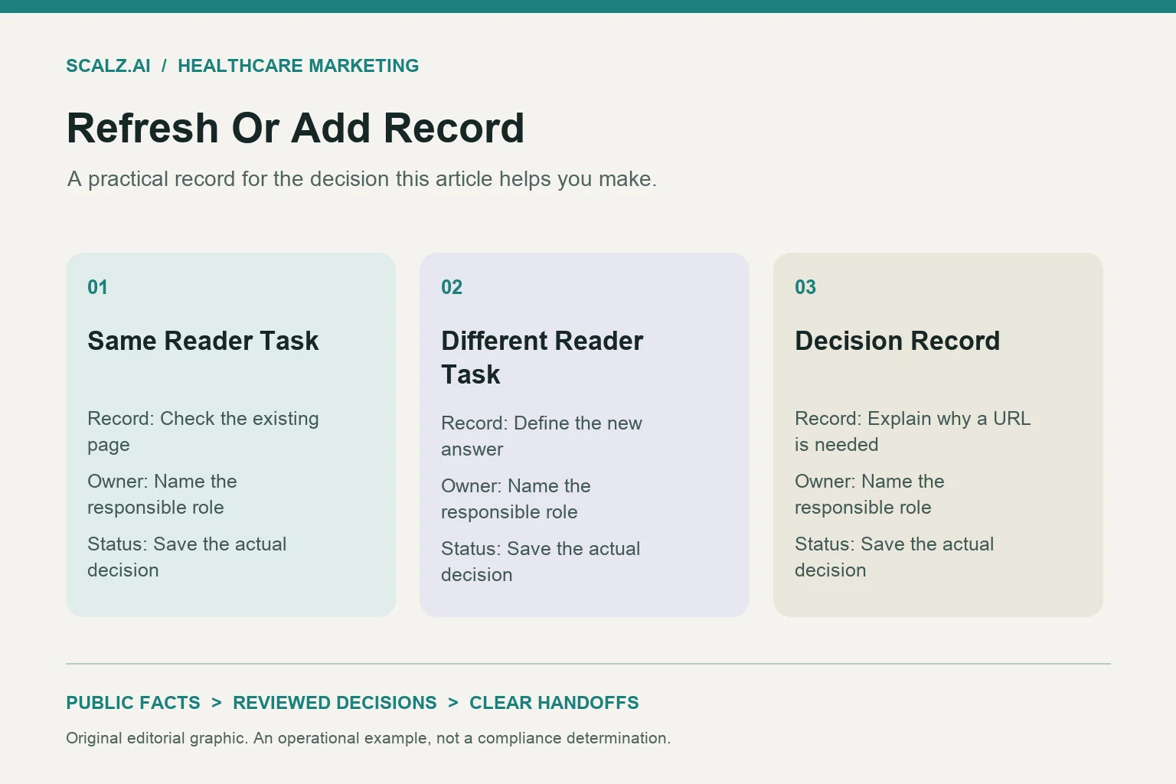
Task: Select the Status line in Same Reader Task card
Action: click(x=187, y=557)
